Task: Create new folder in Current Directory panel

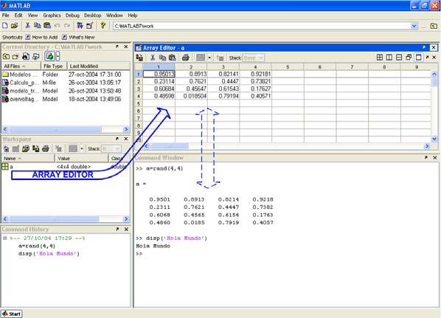Action: [15, 56]
